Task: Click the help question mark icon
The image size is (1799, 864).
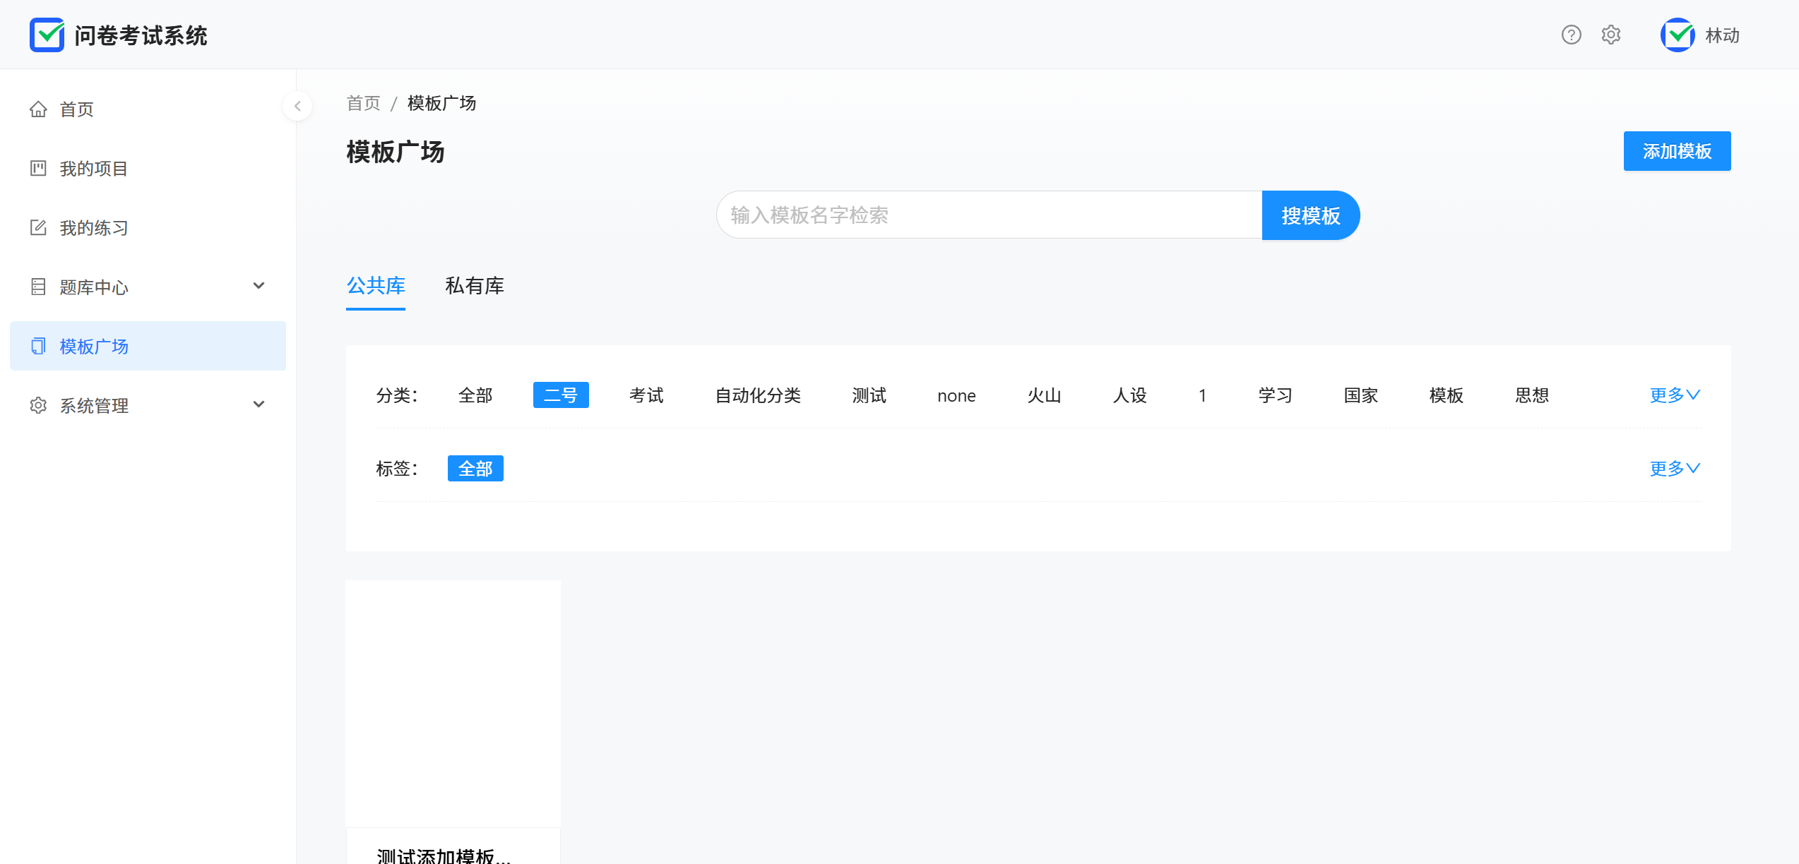Action: (x=1571, y=35)
